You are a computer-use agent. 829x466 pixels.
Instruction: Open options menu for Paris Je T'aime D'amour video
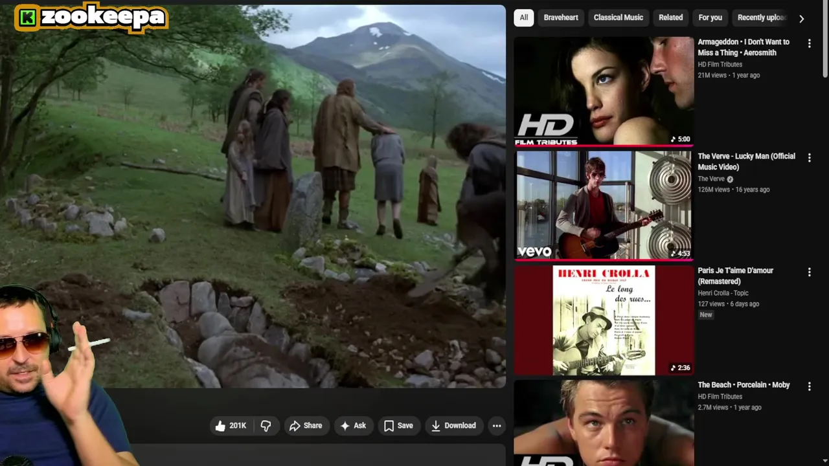click(x=809, y=272)
